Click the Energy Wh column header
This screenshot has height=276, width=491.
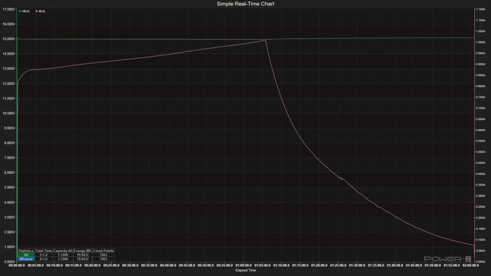tap(83, 251)
